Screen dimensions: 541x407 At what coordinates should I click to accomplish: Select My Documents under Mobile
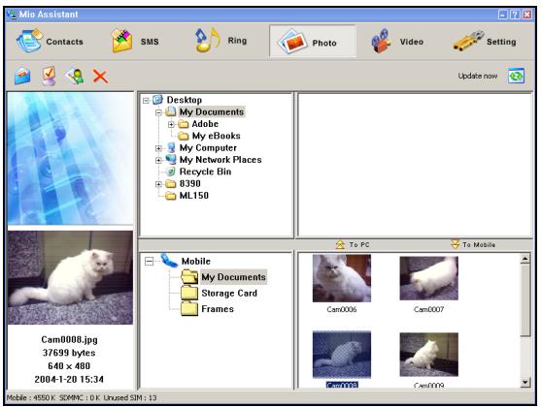tap(233, 277)
